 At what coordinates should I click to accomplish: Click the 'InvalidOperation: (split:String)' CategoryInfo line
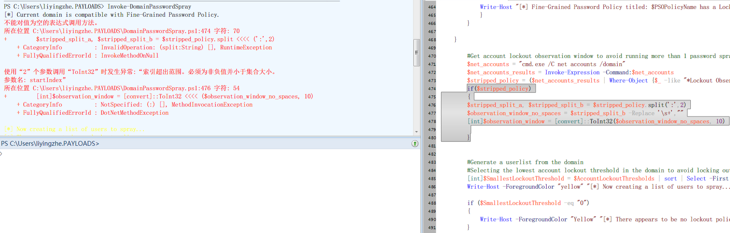click(144, 47)
